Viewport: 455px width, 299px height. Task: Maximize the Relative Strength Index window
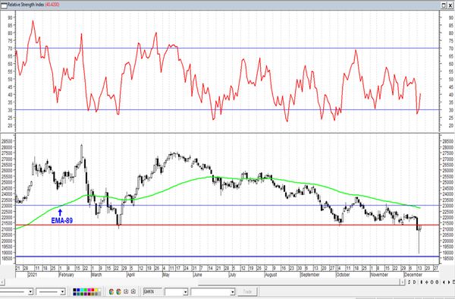[444, 5]
